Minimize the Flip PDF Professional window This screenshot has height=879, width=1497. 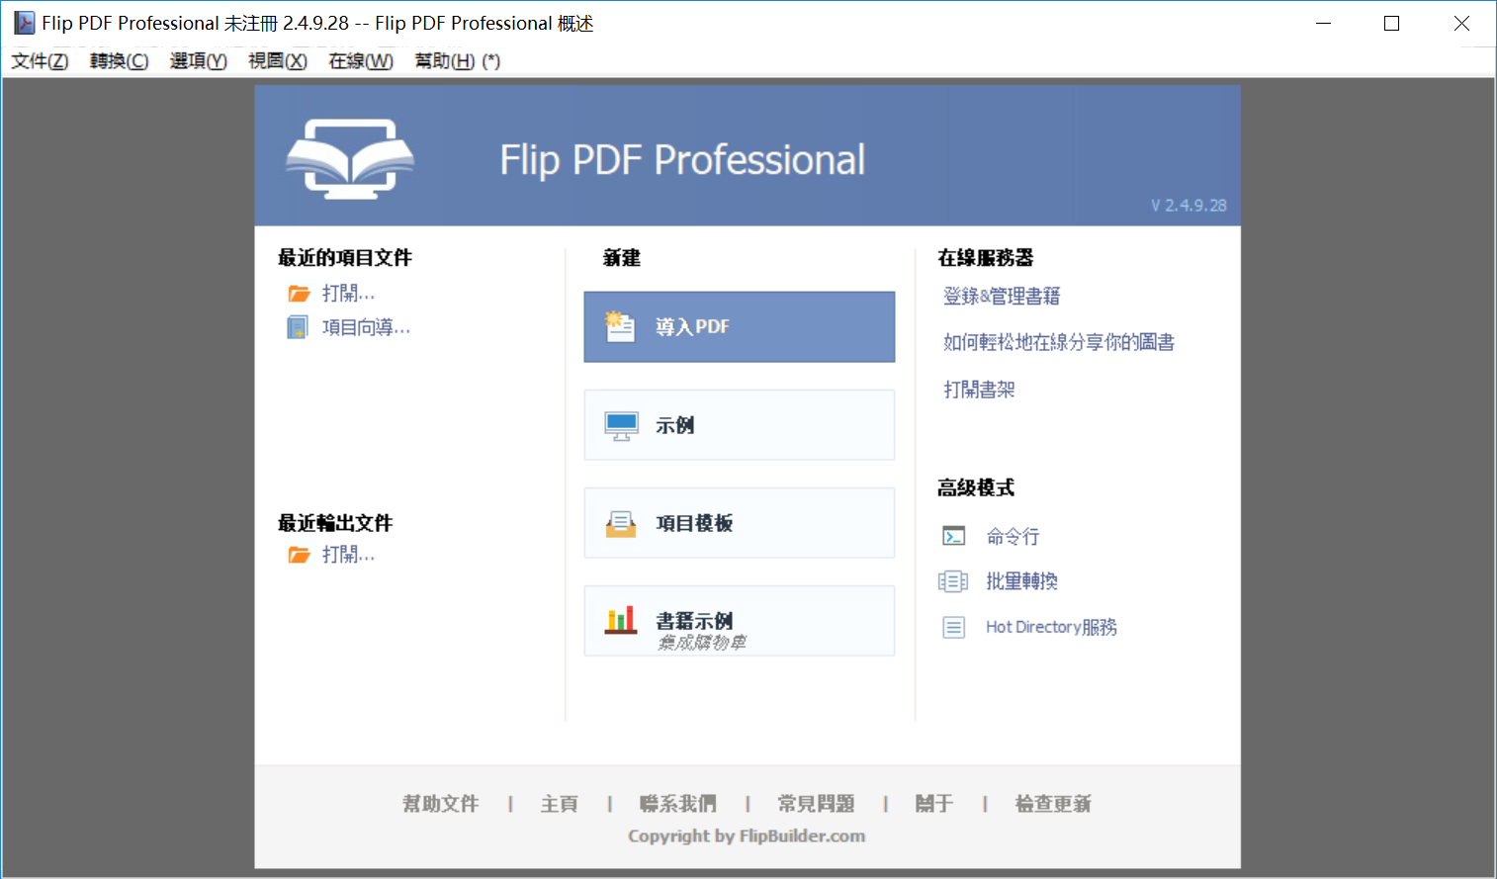pyautogui.click(x=1323, y=23)
